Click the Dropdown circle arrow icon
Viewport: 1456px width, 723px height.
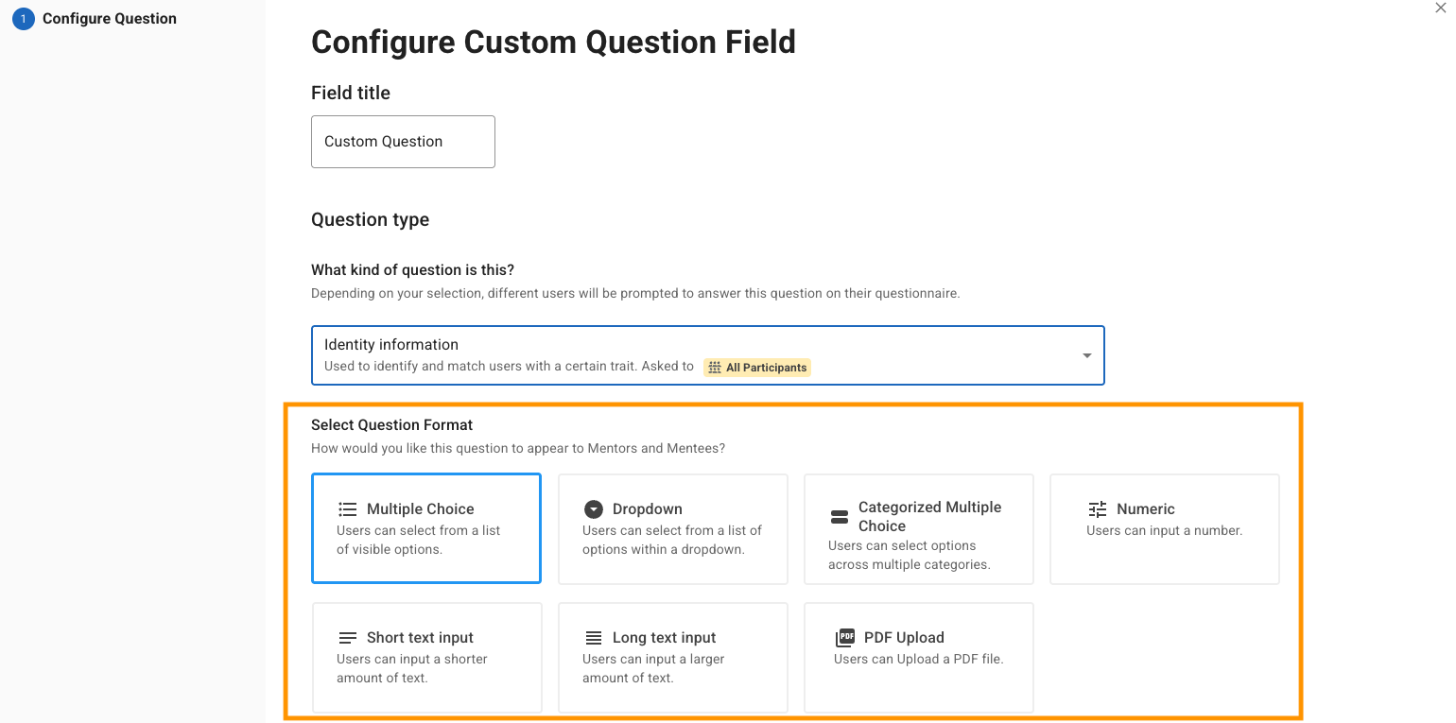point(593,509)
